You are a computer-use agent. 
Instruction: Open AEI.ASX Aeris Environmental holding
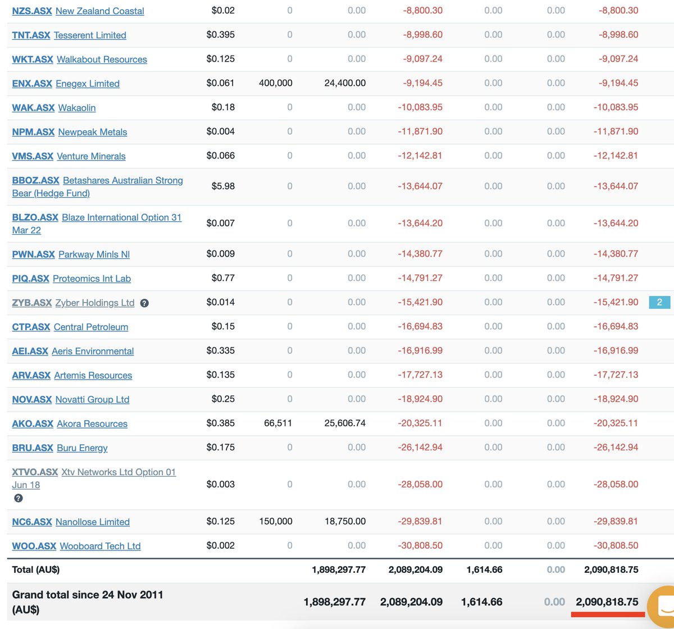pos(73,350)
